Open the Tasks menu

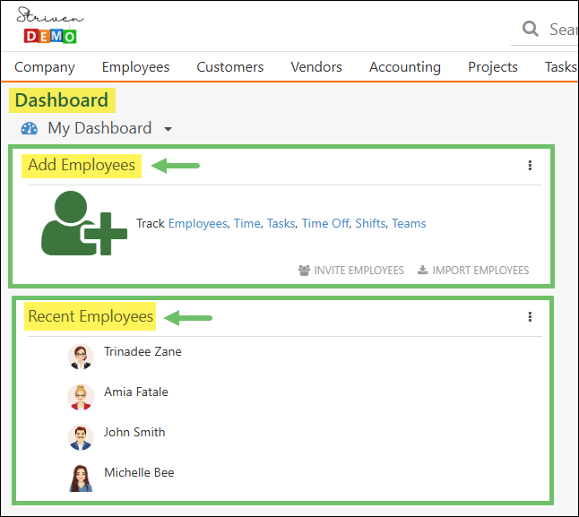tap(561, 67)
